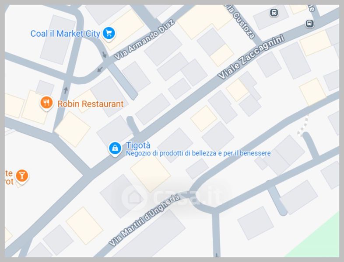
Task: Click the Via Martiri d'Ungheria street label
Action: click(x=144, y=220)
